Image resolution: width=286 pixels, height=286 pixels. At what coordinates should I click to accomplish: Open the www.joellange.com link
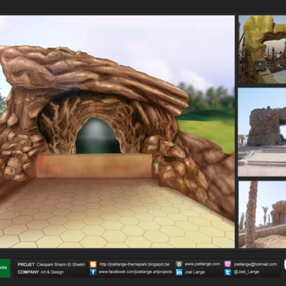click(202, 264)
